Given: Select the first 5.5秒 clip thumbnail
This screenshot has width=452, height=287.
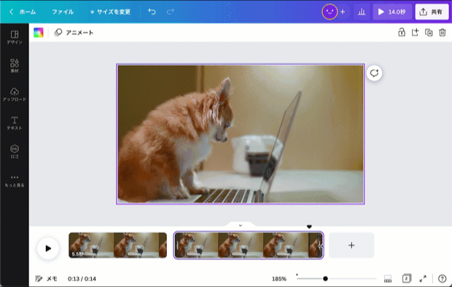Looking at the screenshot, I should 117,245.
